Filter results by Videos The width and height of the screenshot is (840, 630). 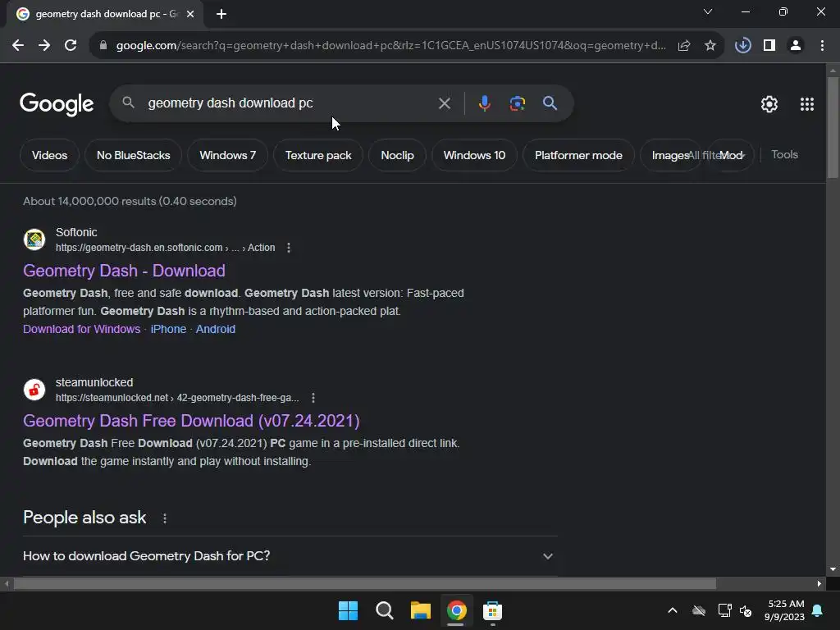pos(49,155)
